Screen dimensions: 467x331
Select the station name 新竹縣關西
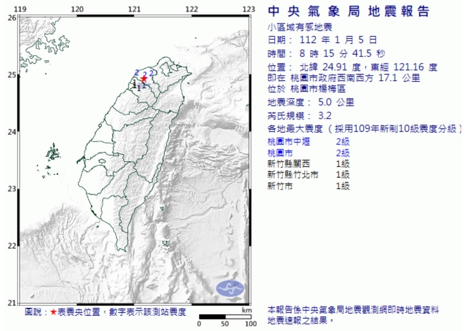coord(288,164)
